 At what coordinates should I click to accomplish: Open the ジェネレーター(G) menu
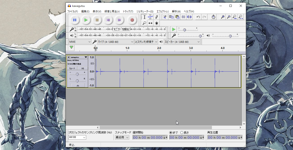(145, 11)
